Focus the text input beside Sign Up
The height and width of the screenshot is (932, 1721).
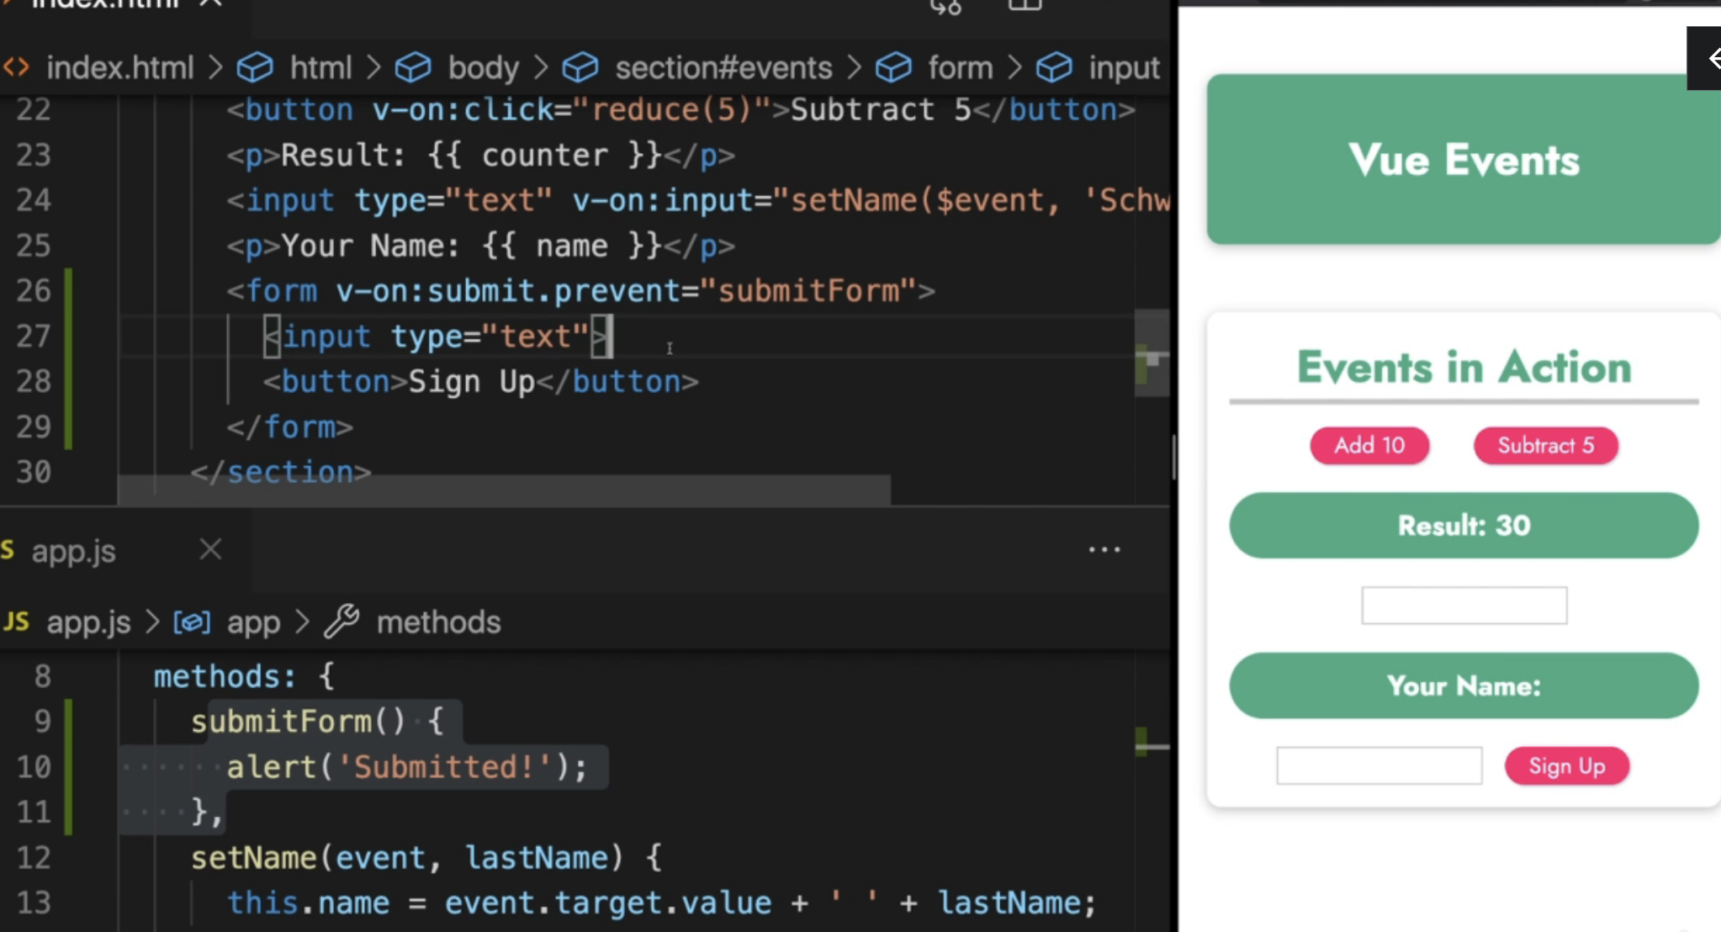point(1379,765)
